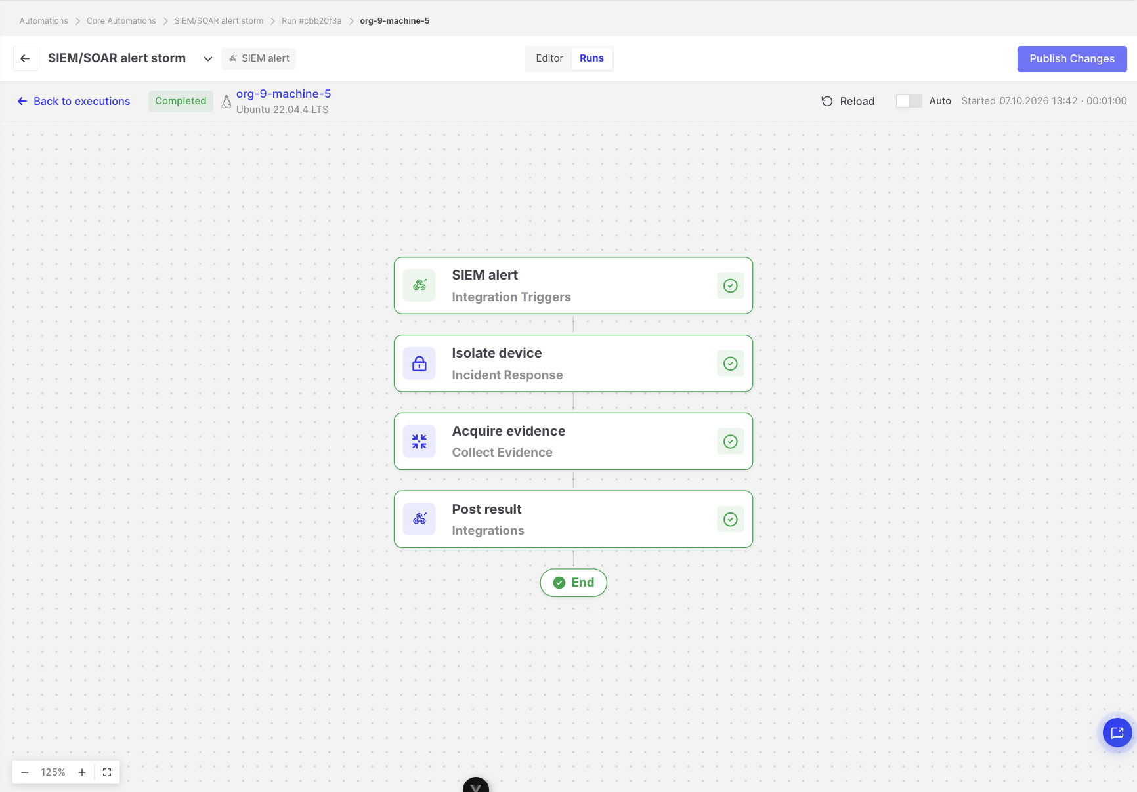Click the Acquire evidence collect icon
This screenshot has height=792, width=1137.
(419, 442)
